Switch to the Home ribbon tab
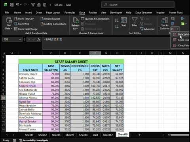The image size is (190, 142). point(17,13)
